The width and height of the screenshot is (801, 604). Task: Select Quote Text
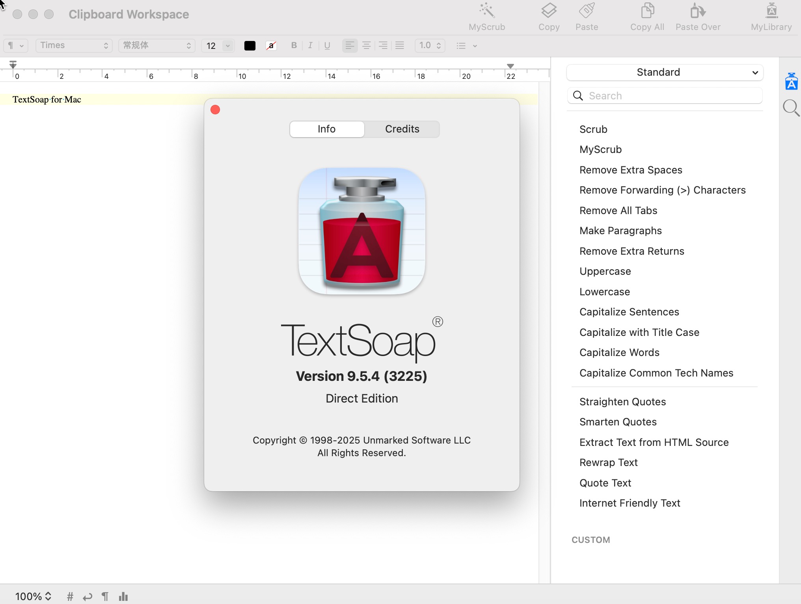click(x=605, y=483)
